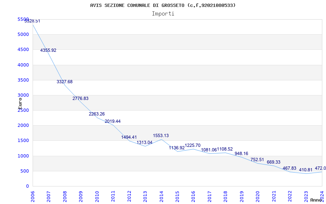
Task: Select the 2011 year label
Action: (x=113, y=197)
